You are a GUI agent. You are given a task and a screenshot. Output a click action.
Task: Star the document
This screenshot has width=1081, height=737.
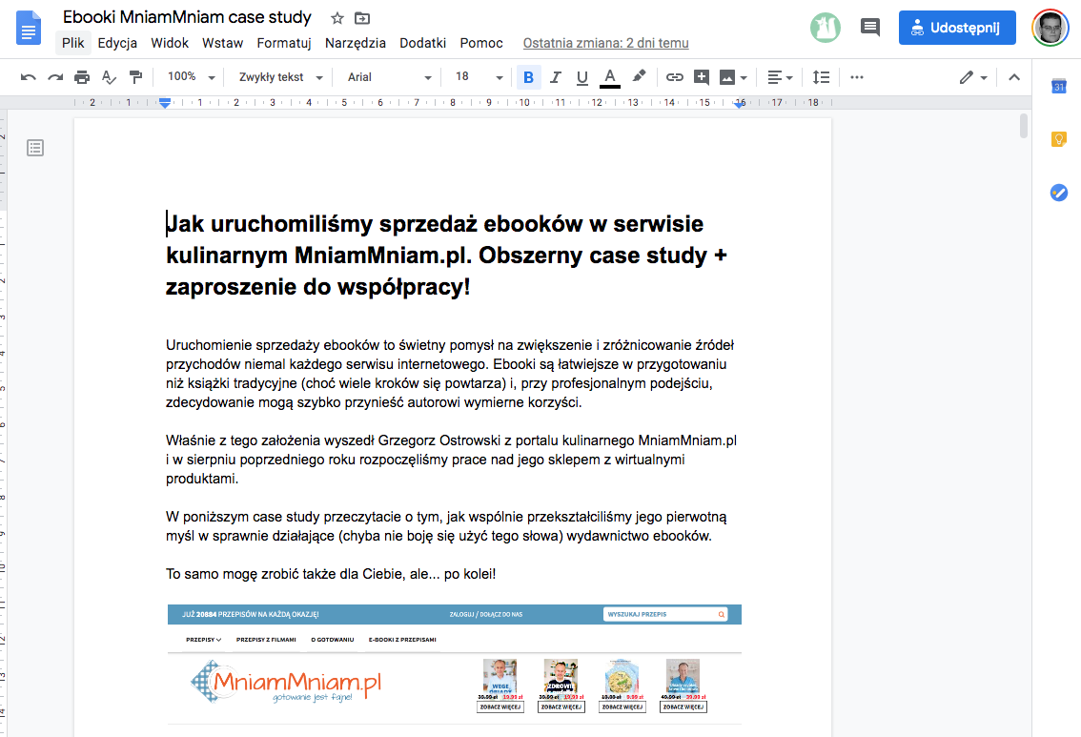(x=337, y=18)
